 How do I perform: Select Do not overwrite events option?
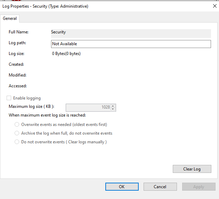tap(17, 142)
